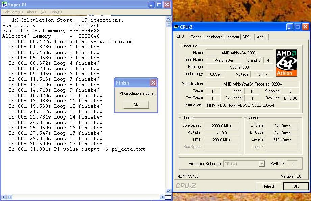Click the AMD Athlon 64 logo
This screenshot has height=201, width=311.
click(x=286, y=63)
